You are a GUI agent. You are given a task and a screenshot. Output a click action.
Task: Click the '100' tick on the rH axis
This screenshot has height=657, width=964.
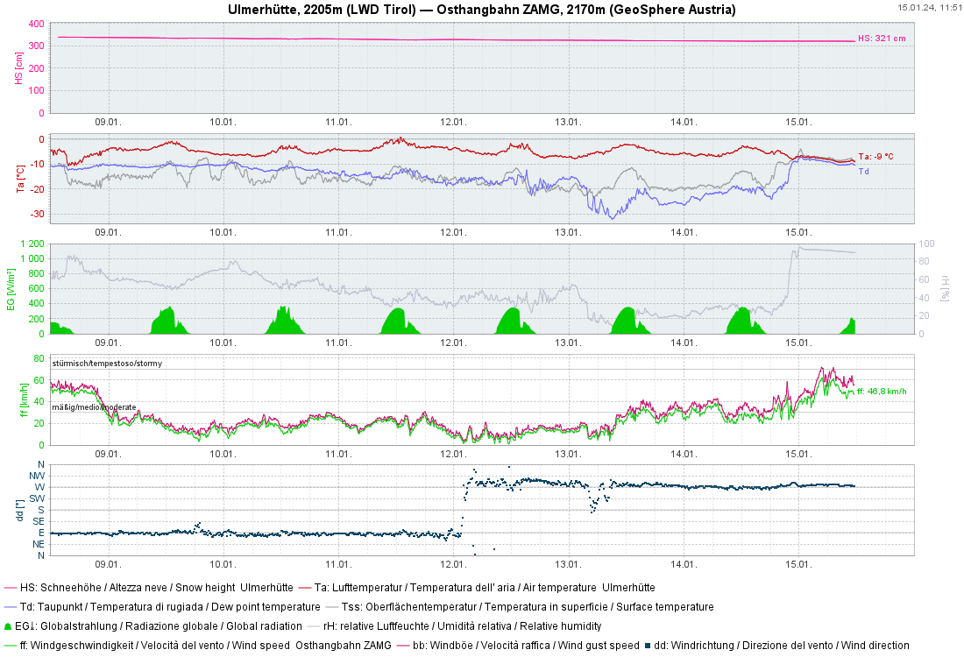point(926,244)
